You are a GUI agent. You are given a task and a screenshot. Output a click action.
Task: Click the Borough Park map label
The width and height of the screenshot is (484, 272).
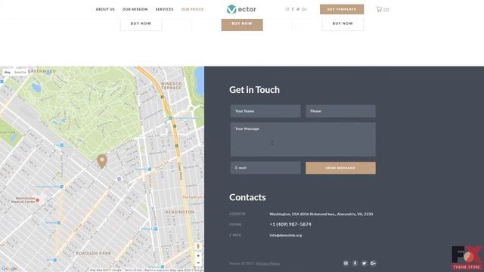tap(94, 253)
